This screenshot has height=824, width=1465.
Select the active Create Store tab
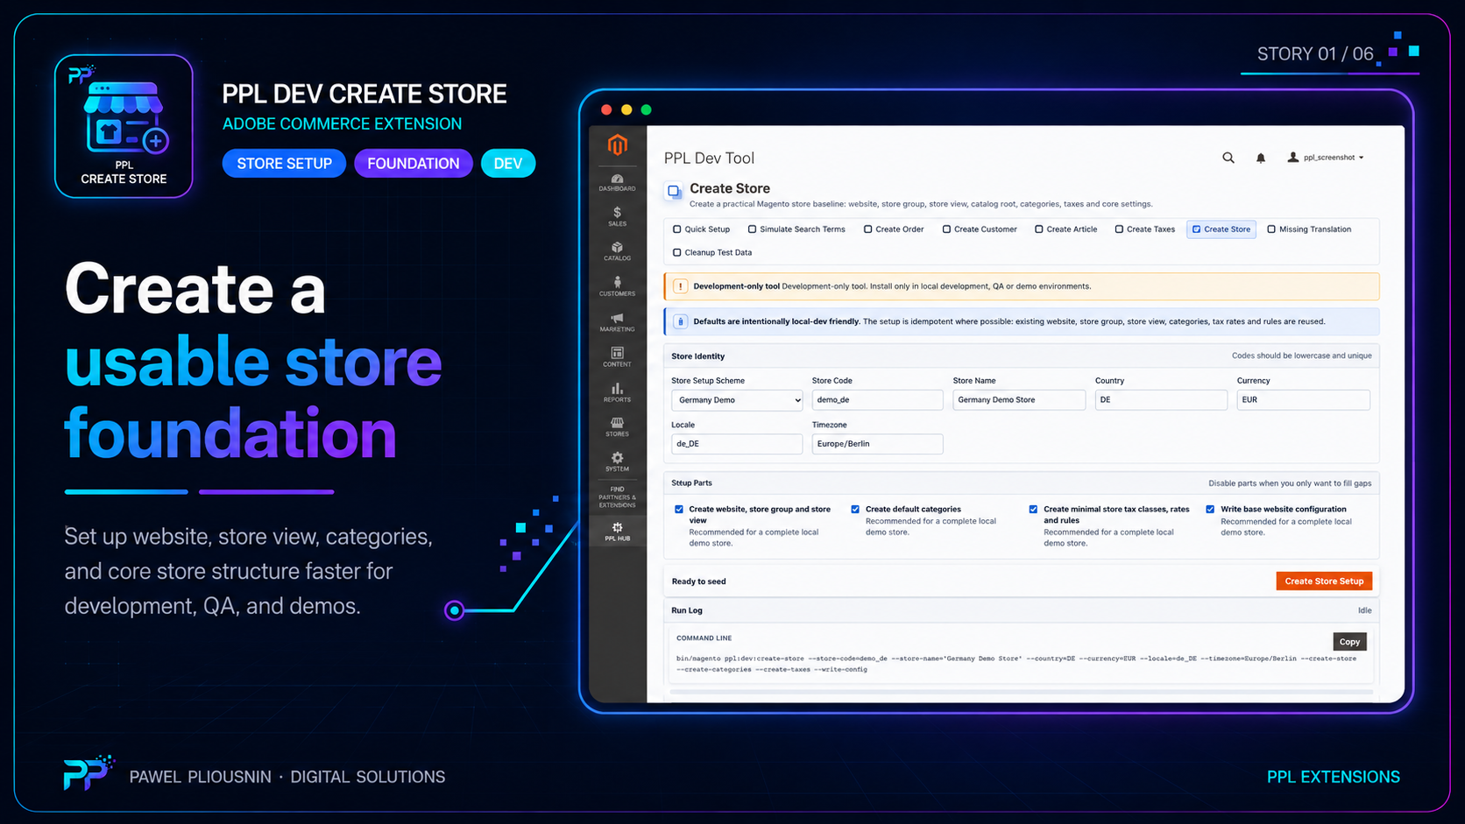click(x=1221, y=229)
